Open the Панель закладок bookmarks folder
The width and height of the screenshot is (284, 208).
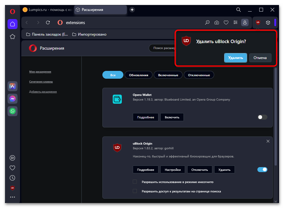(x=47, y=34)
